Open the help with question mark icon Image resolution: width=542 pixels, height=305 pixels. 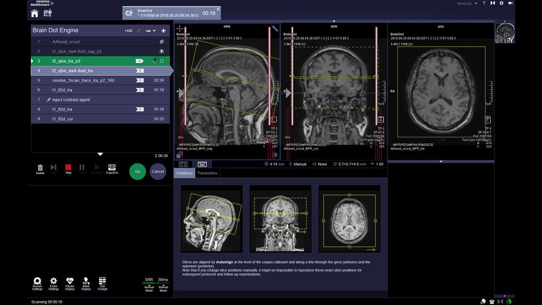click(x=485, y=4)
